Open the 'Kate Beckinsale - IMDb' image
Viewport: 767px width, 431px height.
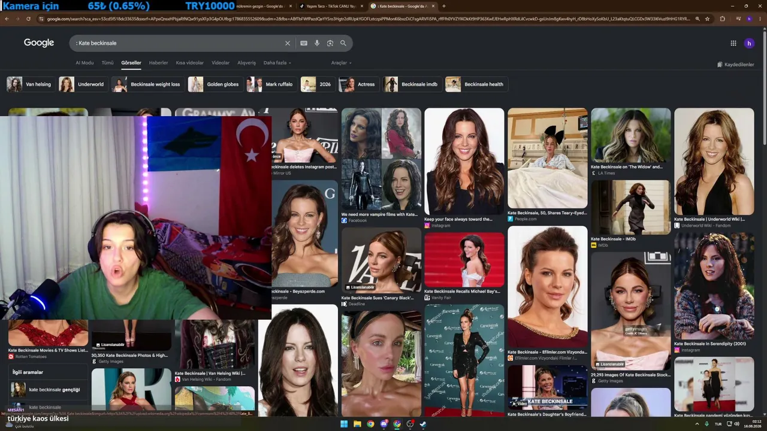(631, 207)
